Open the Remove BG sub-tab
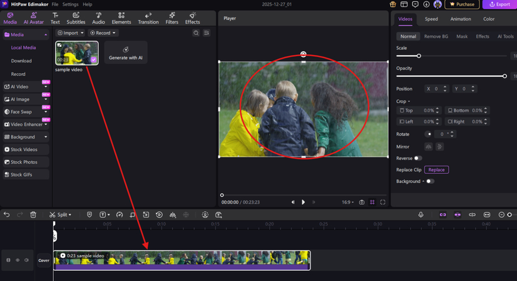 tap(436, 36)
